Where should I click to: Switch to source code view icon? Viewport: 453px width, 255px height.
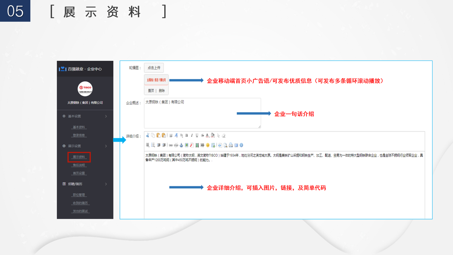[220, 145]
